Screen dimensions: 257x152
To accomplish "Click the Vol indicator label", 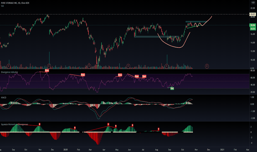I will (2, 6).
